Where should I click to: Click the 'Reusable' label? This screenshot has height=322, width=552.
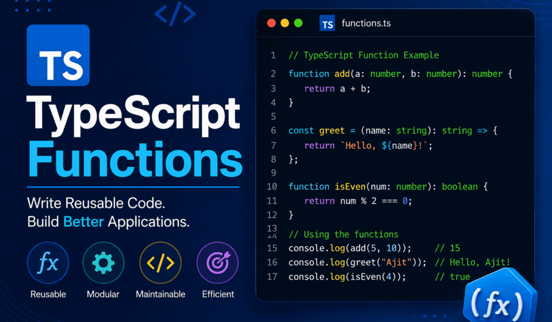pyautogui.click(x=48, y=294)
